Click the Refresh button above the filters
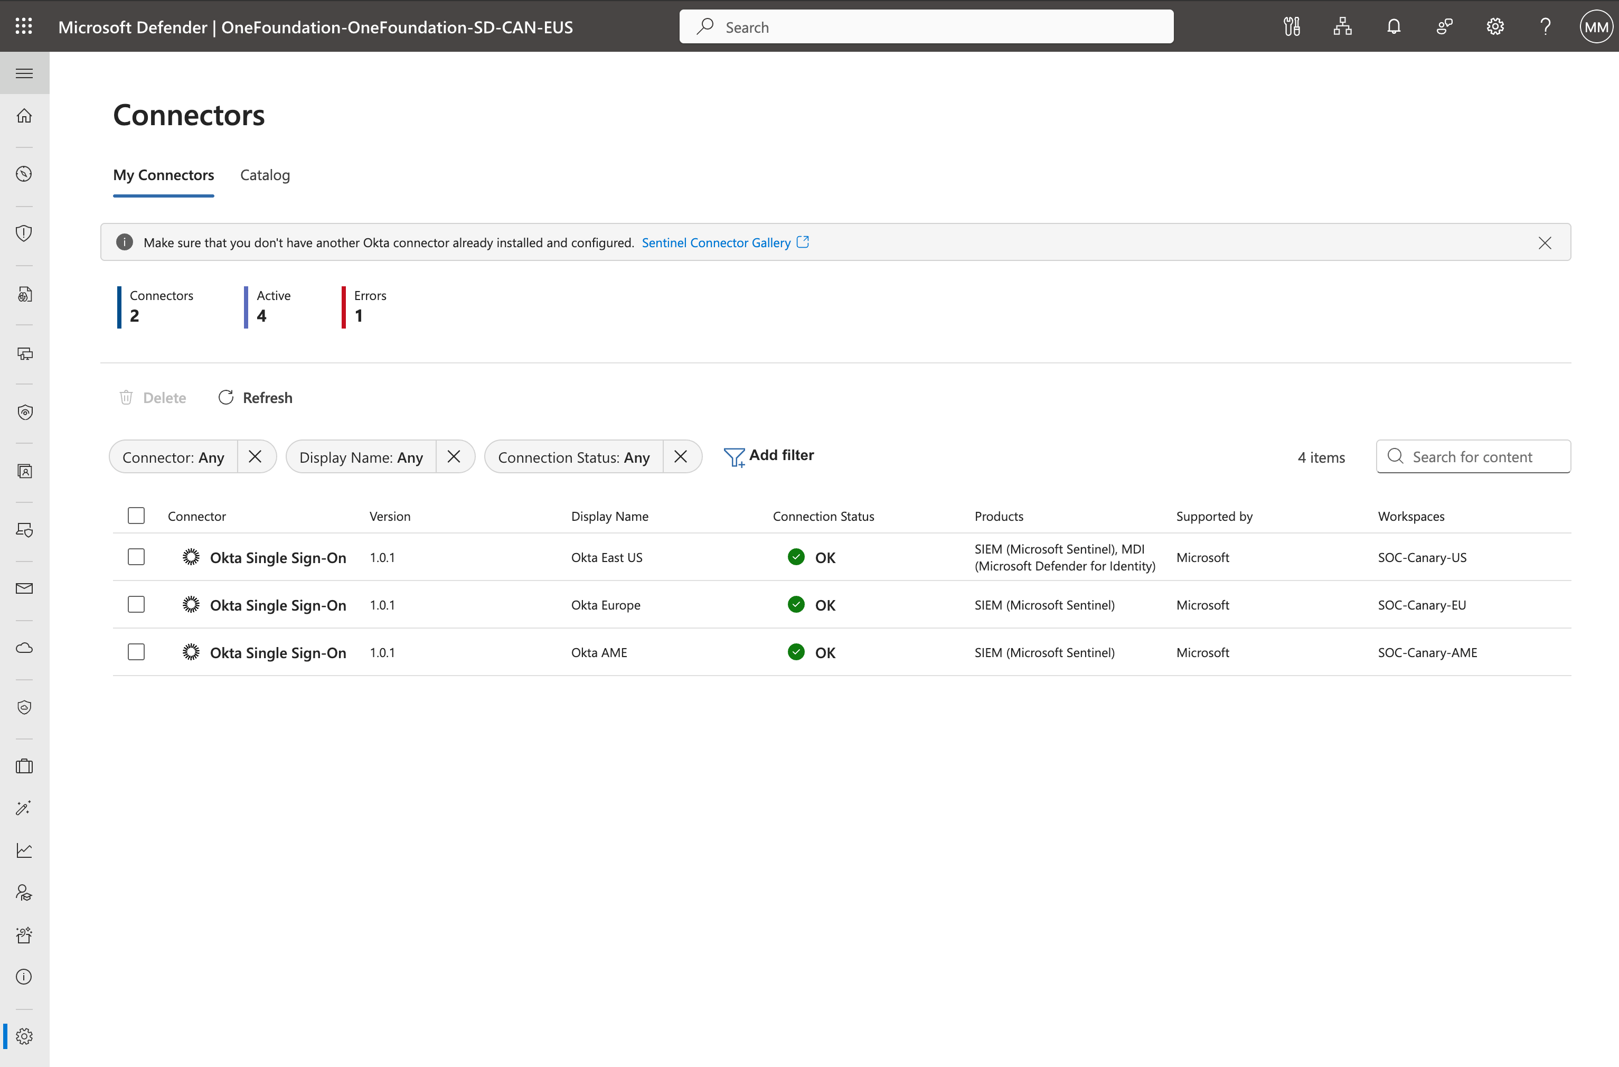 255,397
